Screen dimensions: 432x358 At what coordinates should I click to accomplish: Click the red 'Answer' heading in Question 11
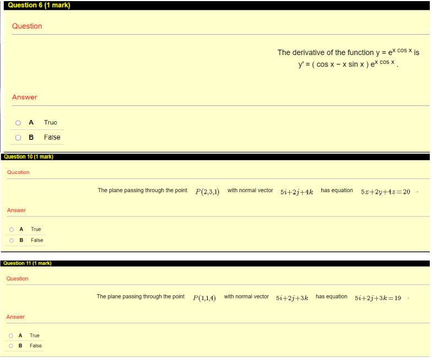click(15, 317)
